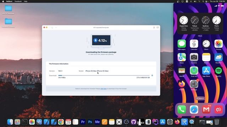Open Settings app on the iPhone home screen
The height and width of the screenshot is (127, 227).
[194, 84]
